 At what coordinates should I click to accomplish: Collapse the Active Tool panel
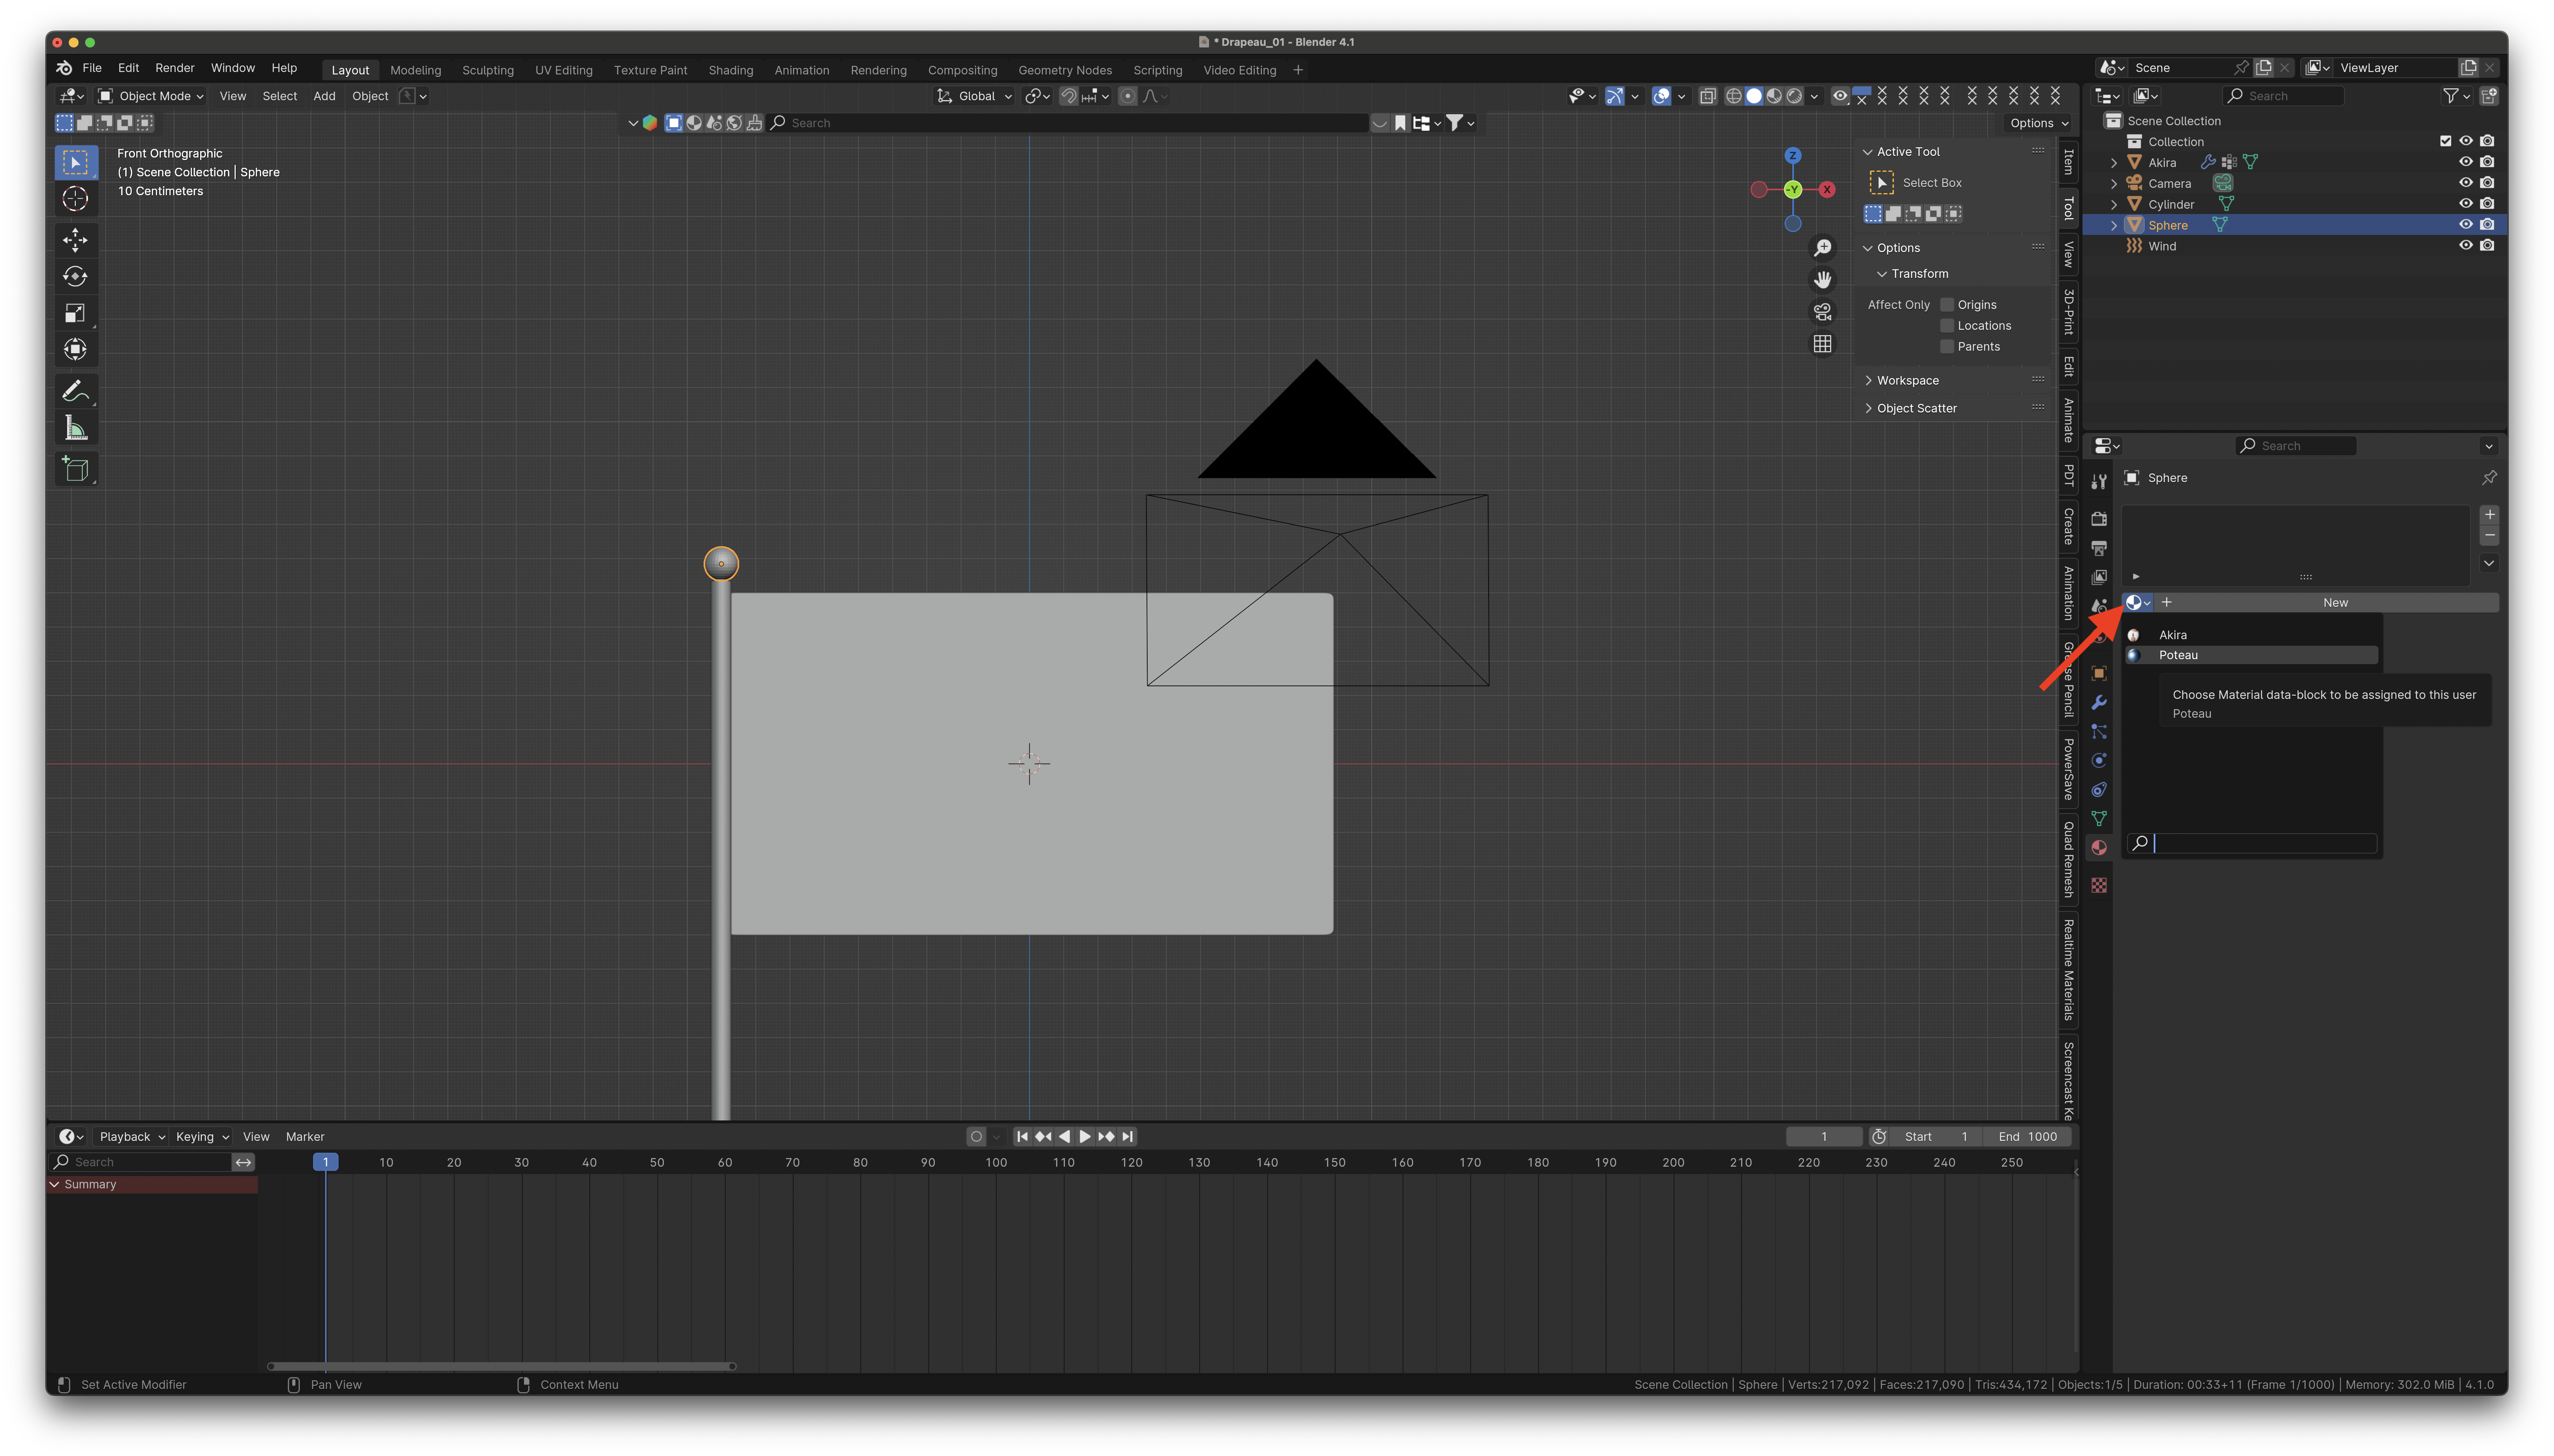(x=1867, y=152)
